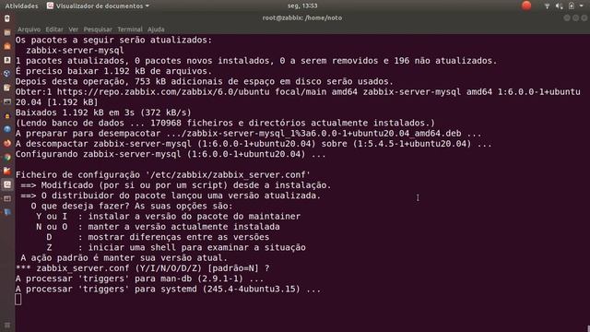
Task: Open the volume speaker icon
Action: (x=560, y=6)
